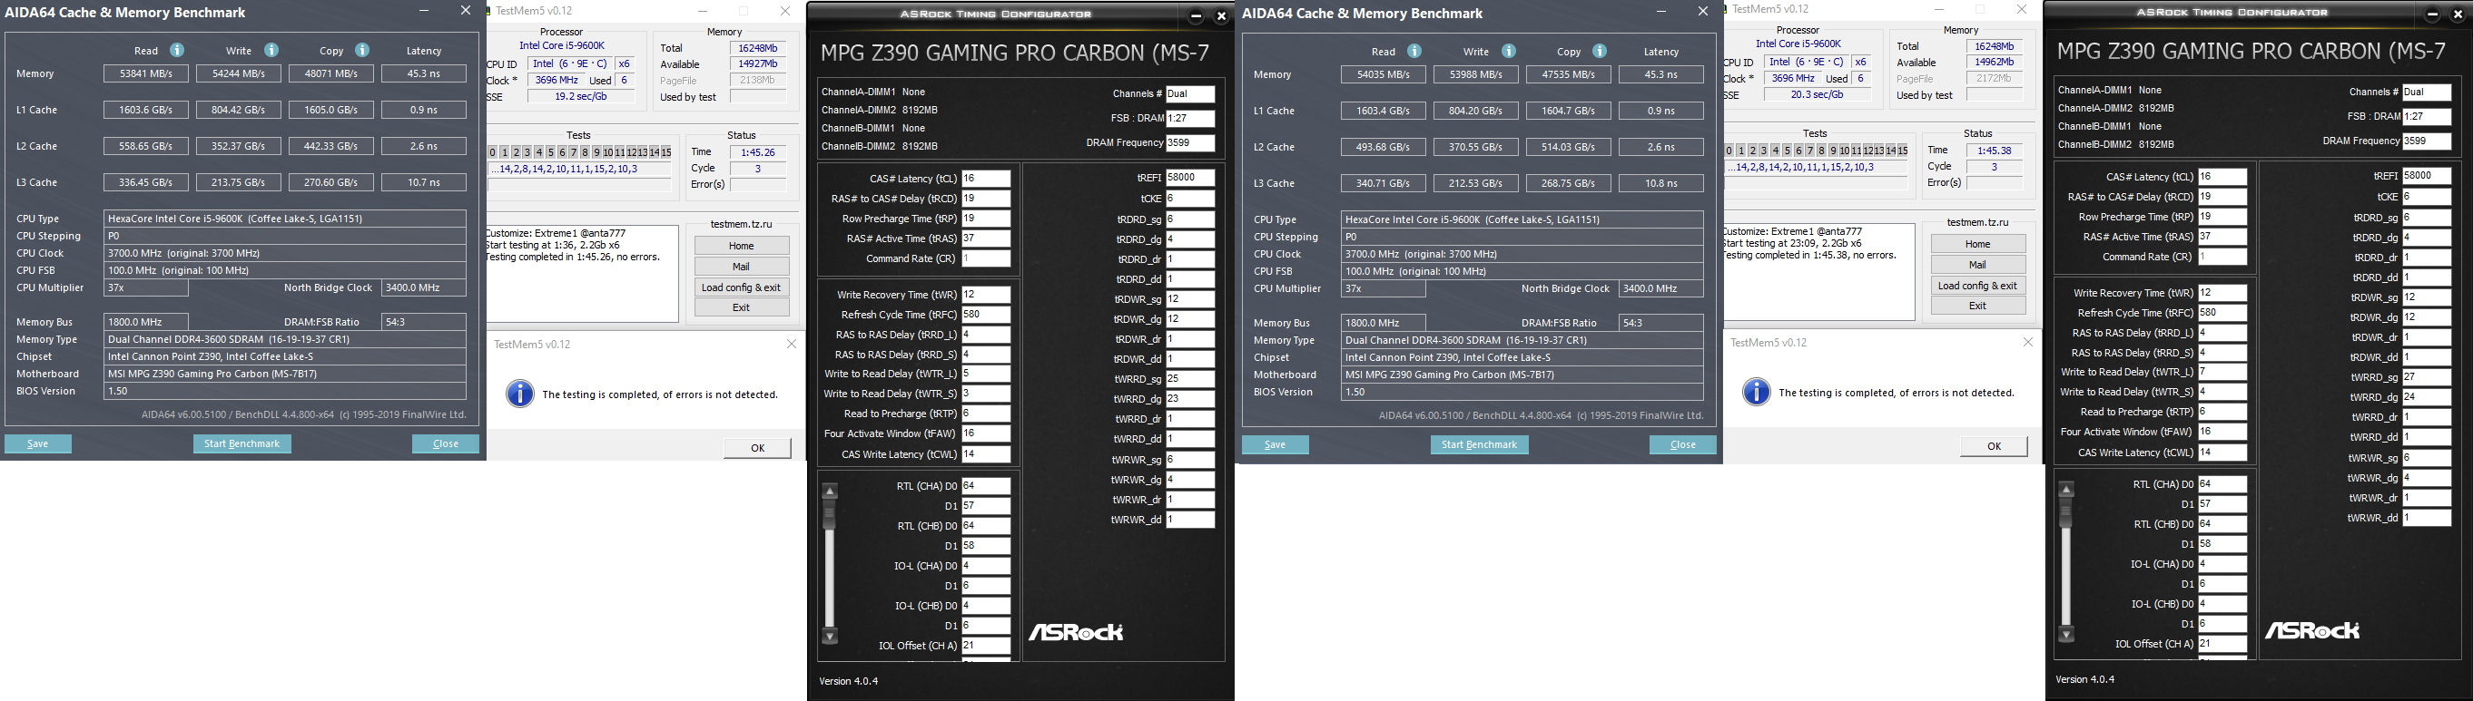Click the PageFile value 2138Mb
The width and height of the screenshot is (2473, 701).
[x=757, y=81]
